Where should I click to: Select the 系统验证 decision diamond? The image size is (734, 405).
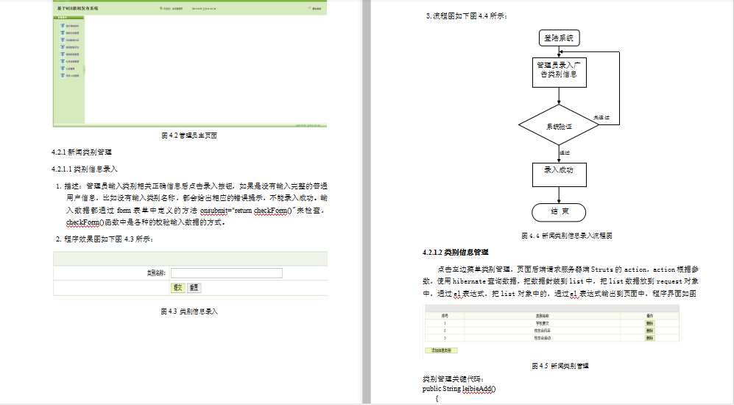559,127
